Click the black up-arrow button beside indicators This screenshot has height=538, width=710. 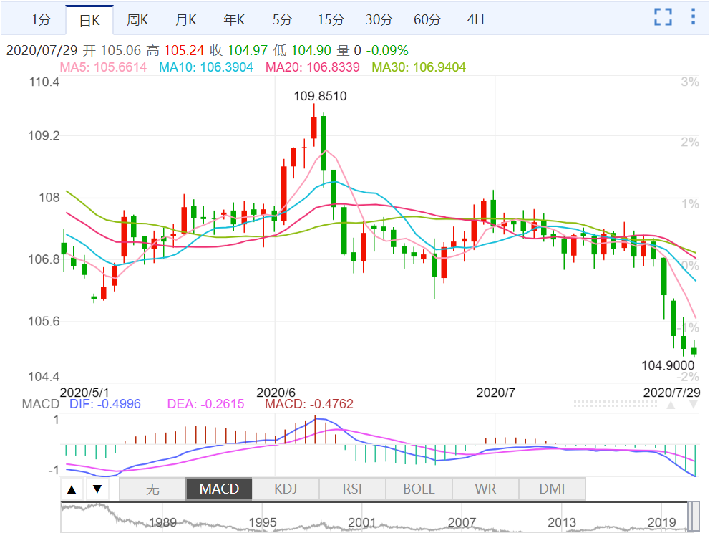pyautogui.click(x=72, y=490)
